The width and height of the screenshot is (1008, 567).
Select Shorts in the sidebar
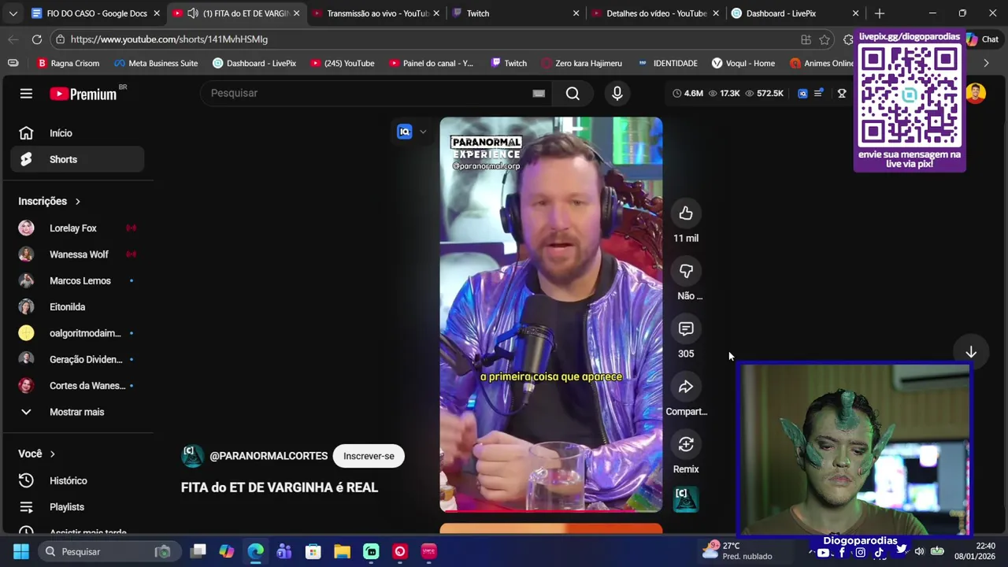click(77, 159)
